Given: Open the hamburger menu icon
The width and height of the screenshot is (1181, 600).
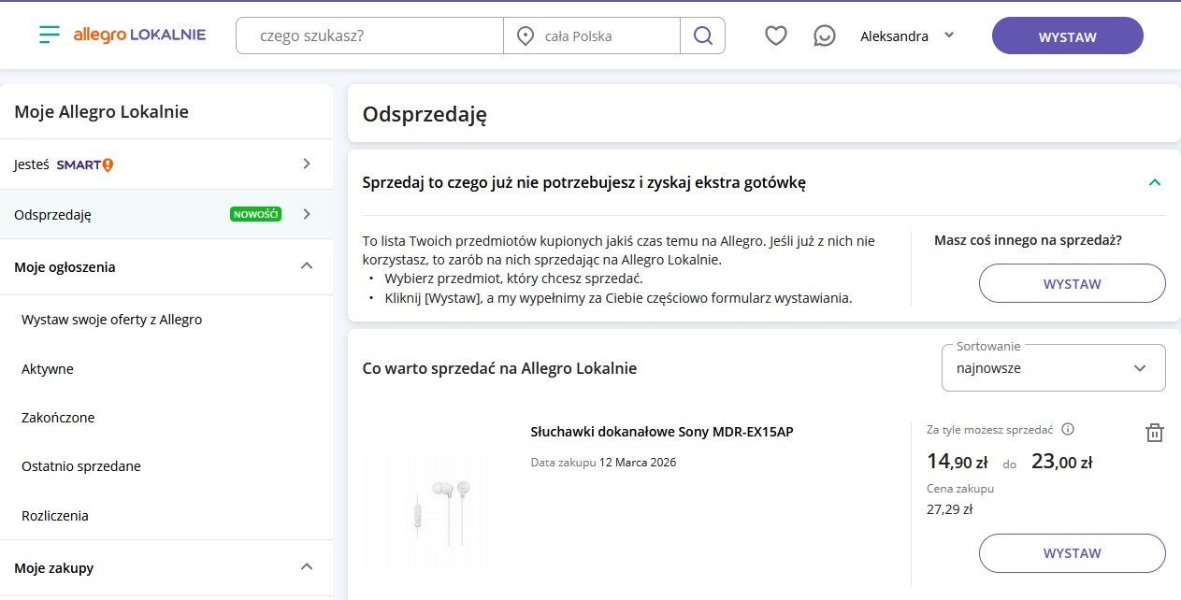Looking at the screenshot, I should [49, 36].
